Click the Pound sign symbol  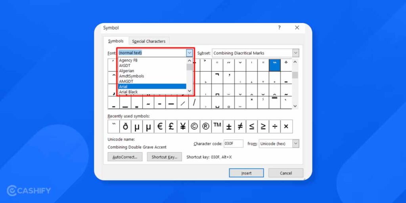[171, 126]
